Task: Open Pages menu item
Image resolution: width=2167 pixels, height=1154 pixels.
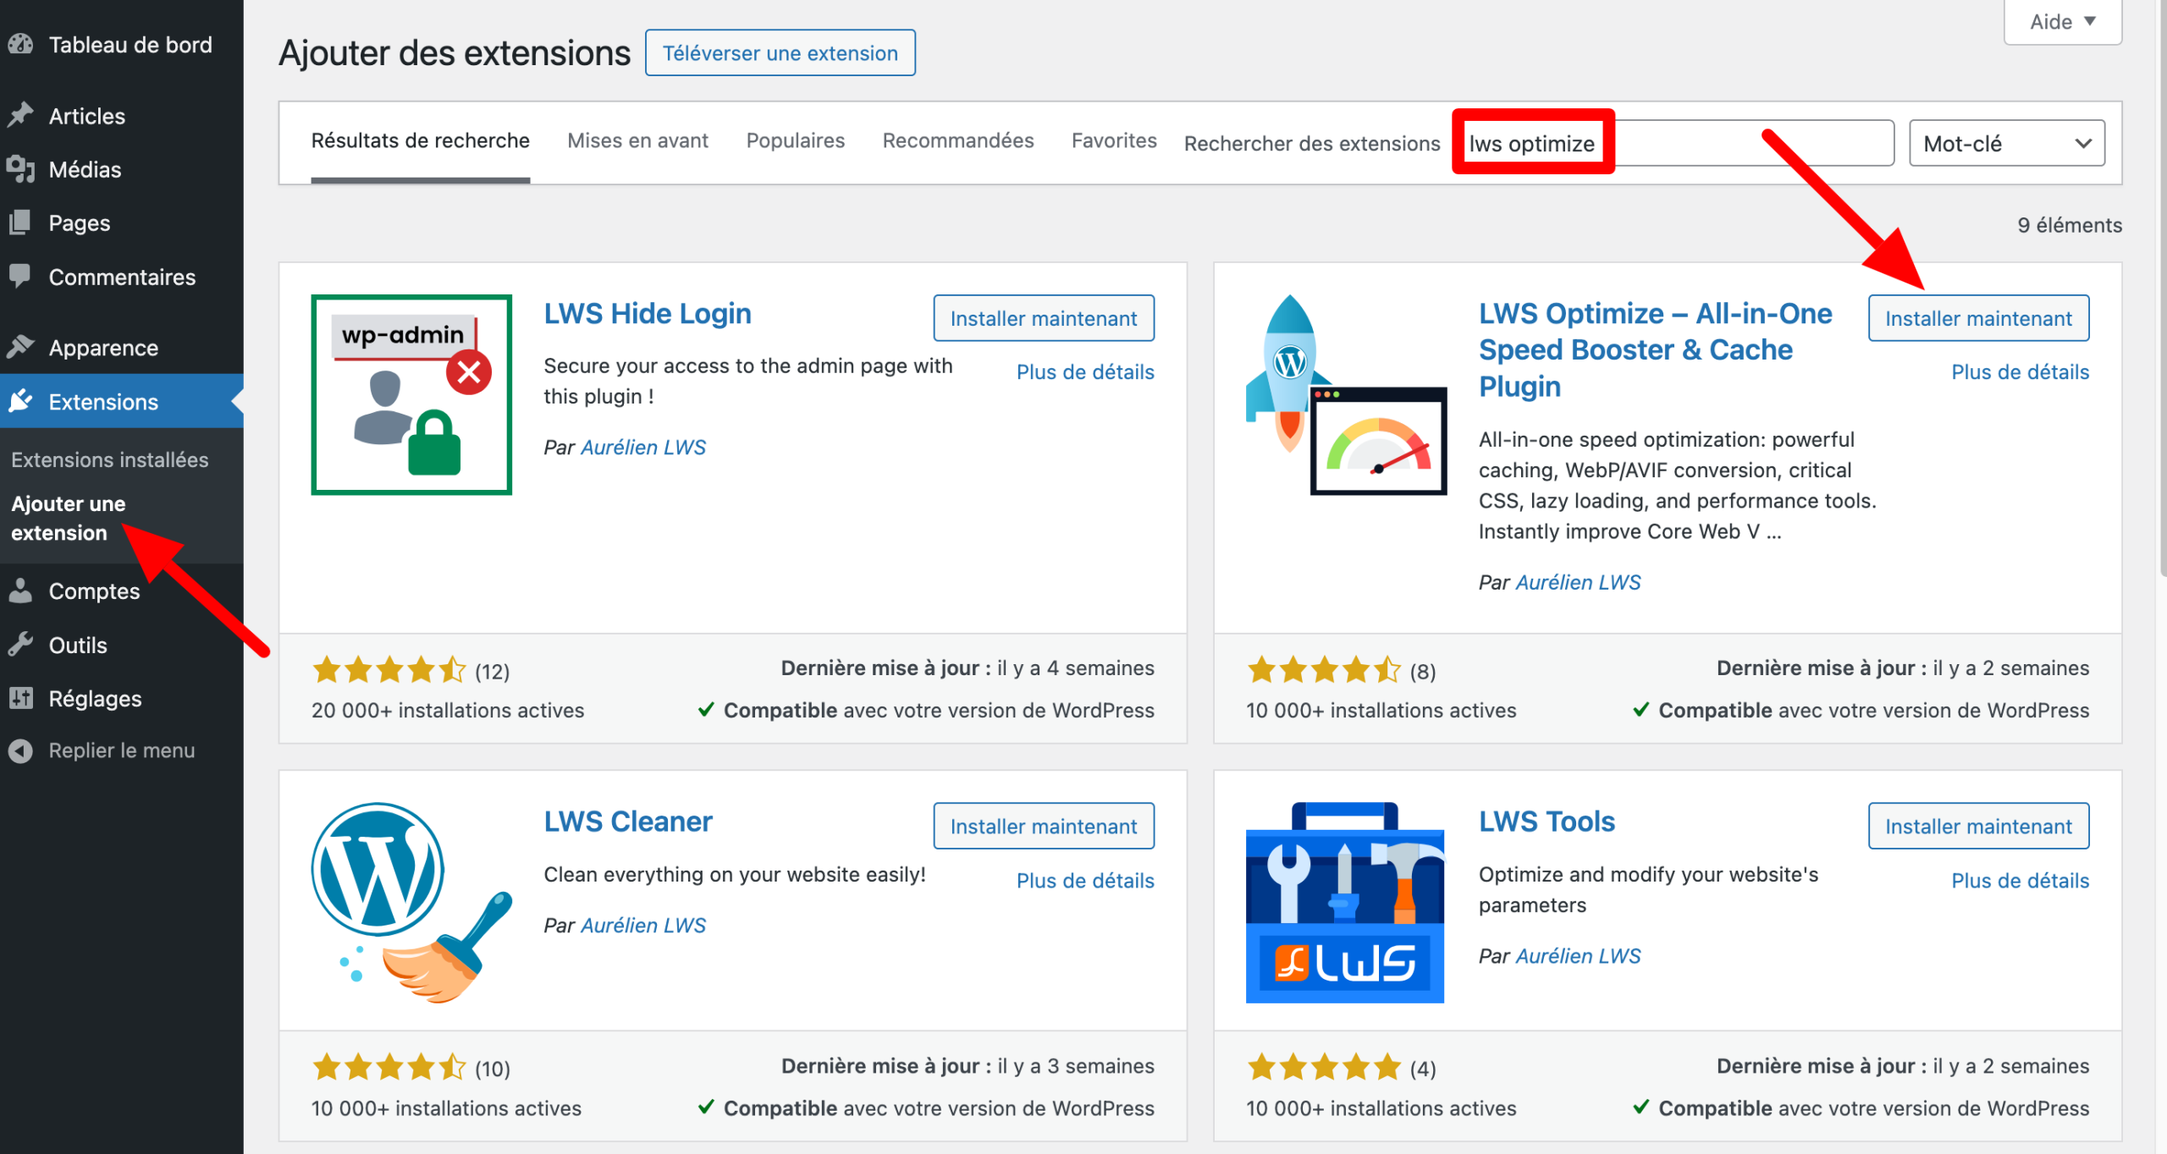Action: [x=122, y=223]
